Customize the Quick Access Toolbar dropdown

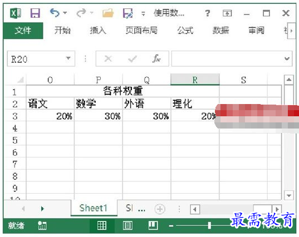[x=143, y=13]
